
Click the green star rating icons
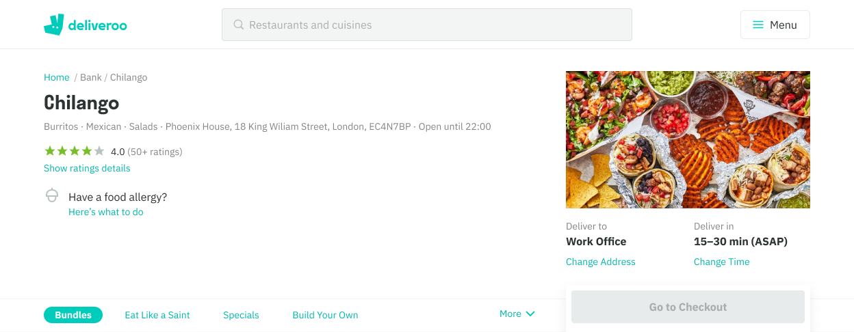(74, 151)
